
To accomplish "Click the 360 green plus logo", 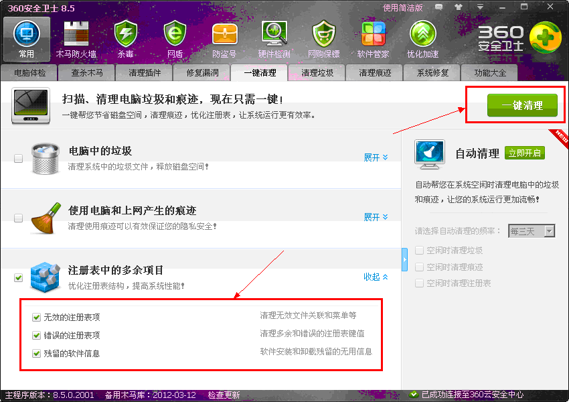I will [546, 38].
